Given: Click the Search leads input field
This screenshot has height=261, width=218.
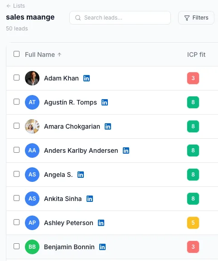Looking at the screenshot, I should pyautogui.click(x=120, y=18).
